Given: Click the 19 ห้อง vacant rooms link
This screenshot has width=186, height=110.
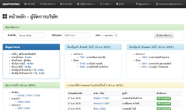Looking at the screenshot, I should click(x=28, y=67).
